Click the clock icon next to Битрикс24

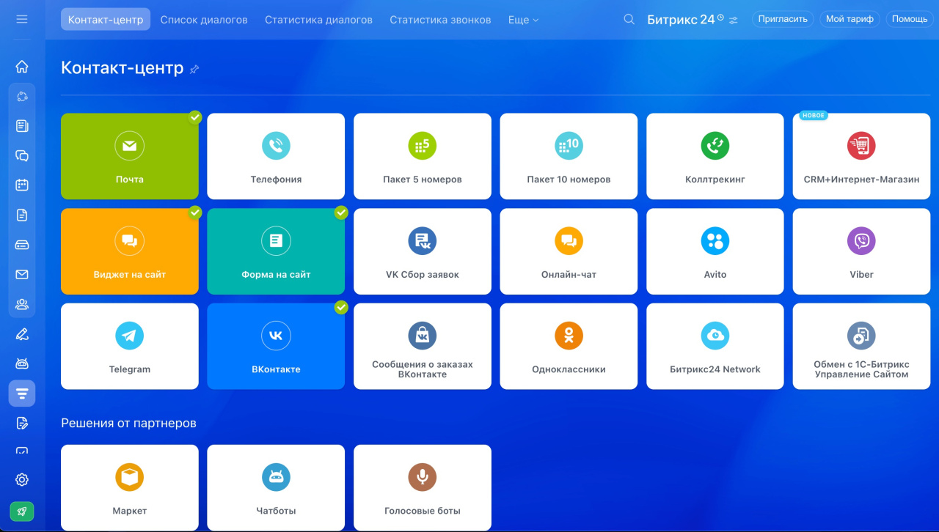pos(720,18)
